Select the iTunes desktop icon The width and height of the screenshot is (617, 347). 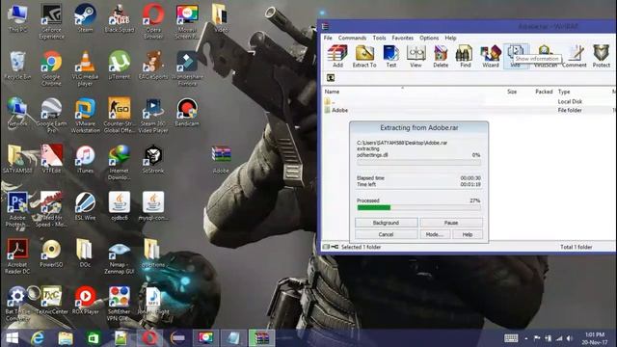(x=85, y=159)
